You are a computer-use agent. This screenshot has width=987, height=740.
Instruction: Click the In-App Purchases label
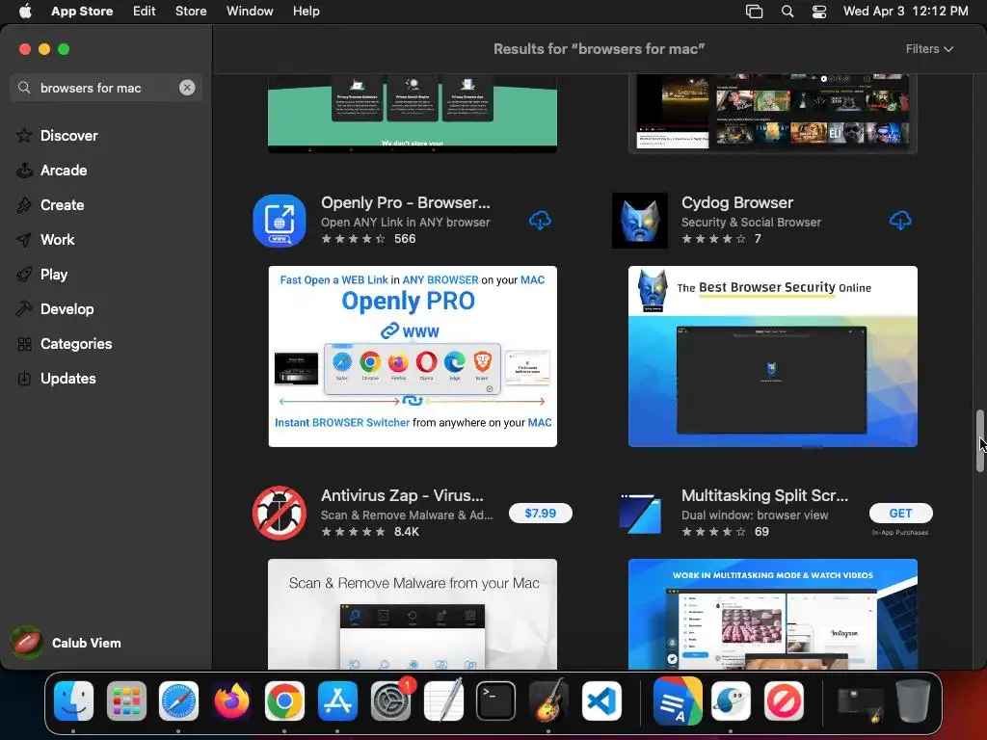900,532
